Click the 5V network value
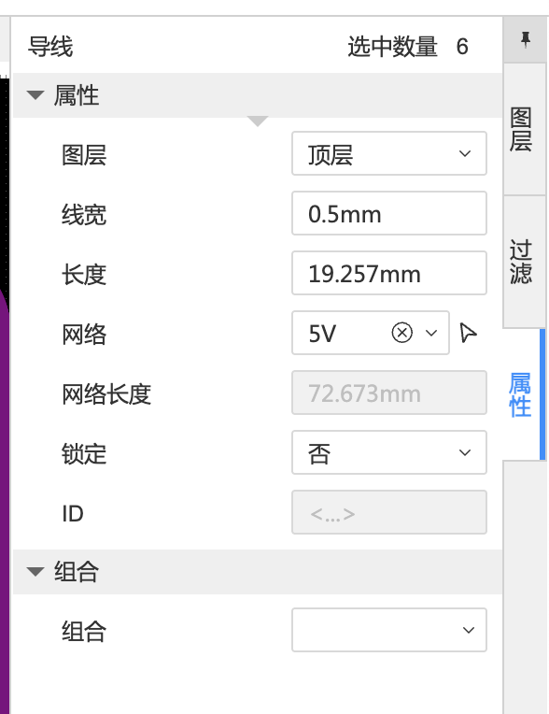The width and height of the screenshot is (549, 714). pyautogui.click(x=322, y=334)
